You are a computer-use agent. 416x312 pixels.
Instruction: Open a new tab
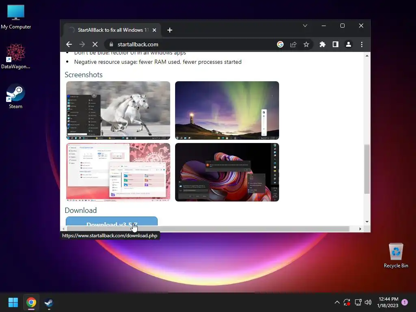point(170,30)
